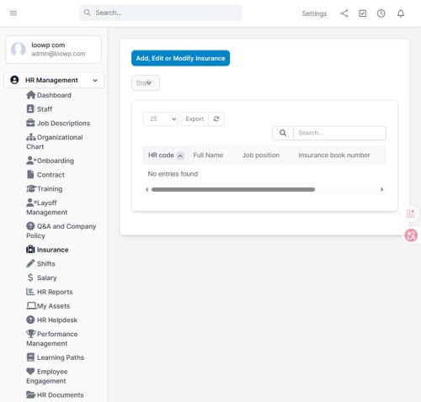
Task: Click the HR Helpdesk question icon
Action: [x=30, y=320]
